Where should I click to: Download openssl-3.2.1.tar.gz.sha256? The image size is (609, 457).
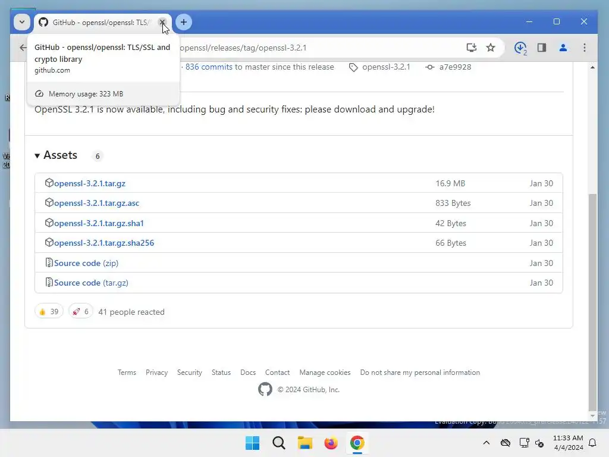tap(103, 243)
